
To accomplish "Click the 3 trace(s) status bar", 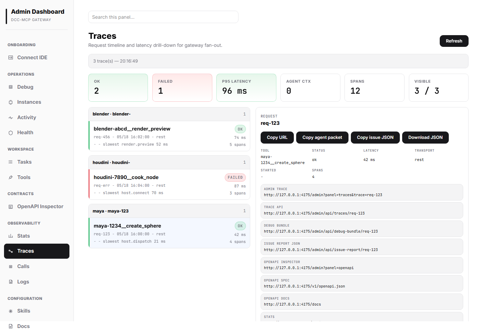I will pyautogui.click(x=278, y=61).
